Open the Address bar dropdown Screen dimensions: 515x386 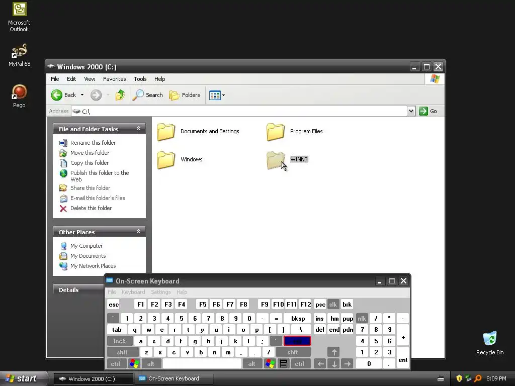[x=411, y=111]
